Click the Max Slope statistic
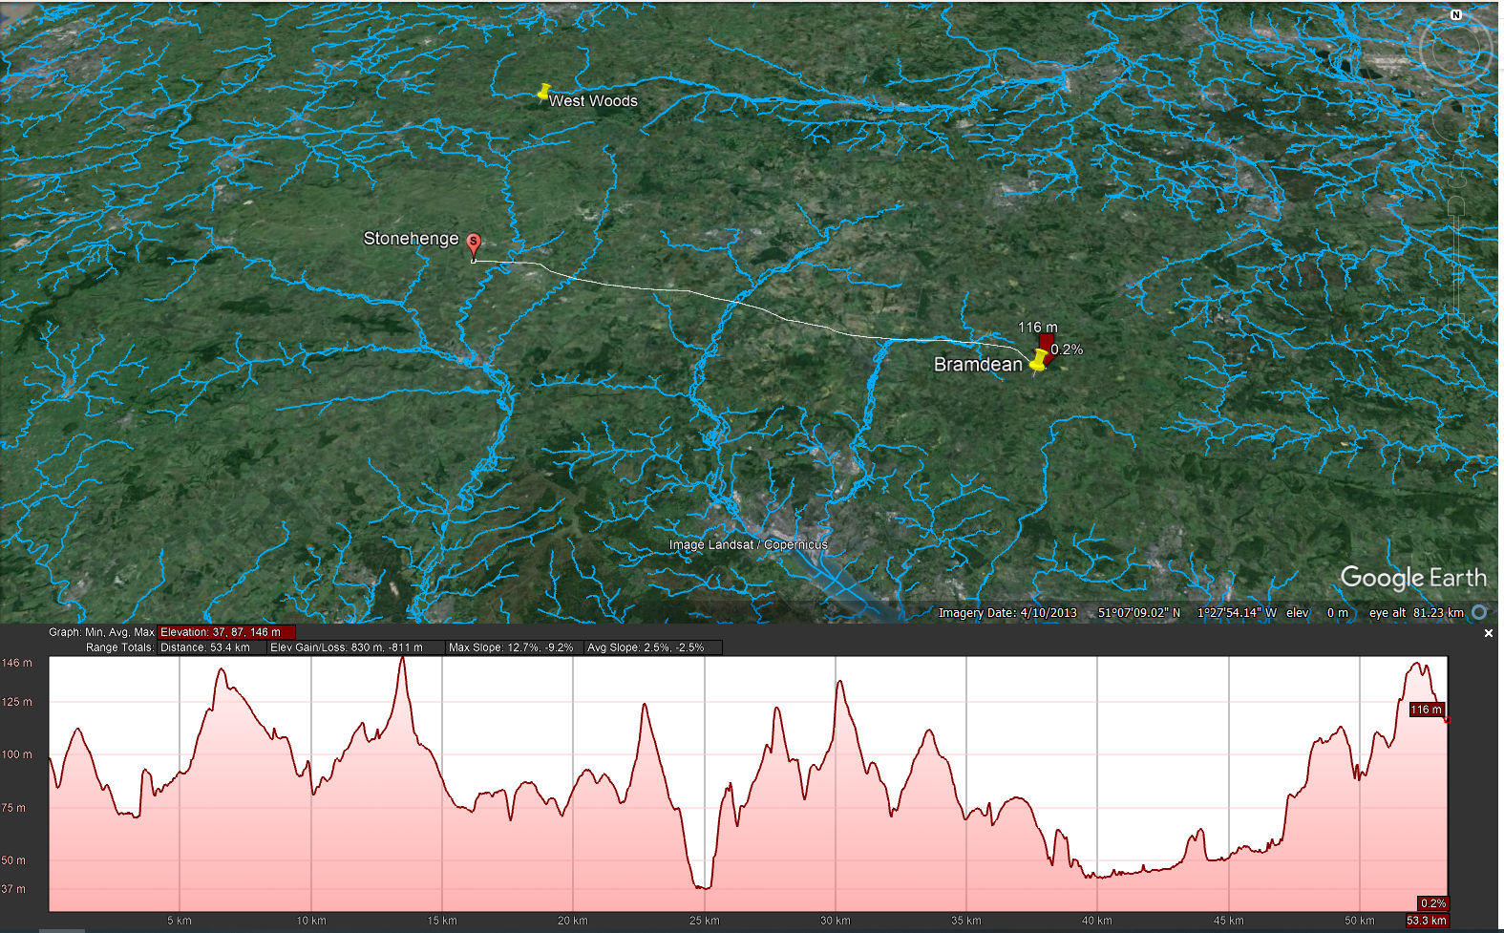The image size is (1504, 933). [x=511, y=647]
